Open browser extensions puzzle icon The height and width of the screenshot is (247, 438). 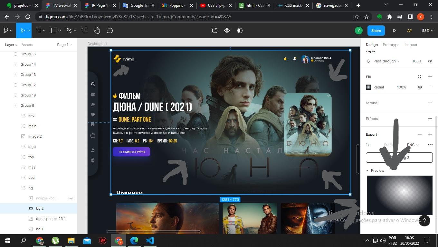(x=389, y=17)
